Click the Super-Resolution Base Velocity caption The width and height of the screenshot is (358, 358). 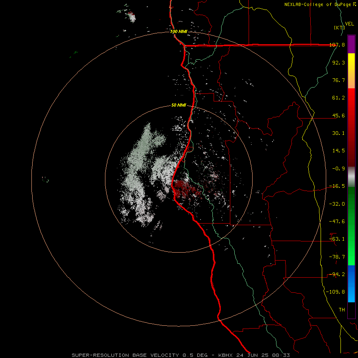181,355
